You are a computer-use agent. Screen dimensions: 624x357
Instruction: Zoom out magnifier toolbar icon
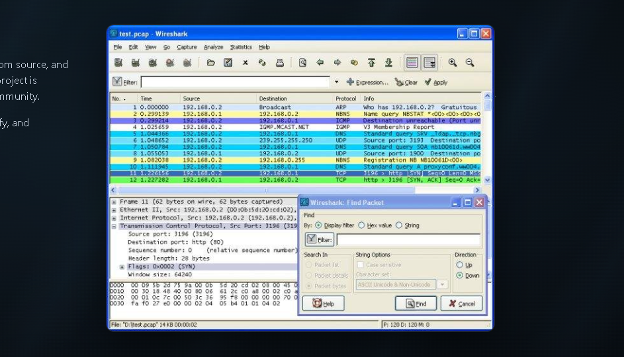click(x=470, y=62)
